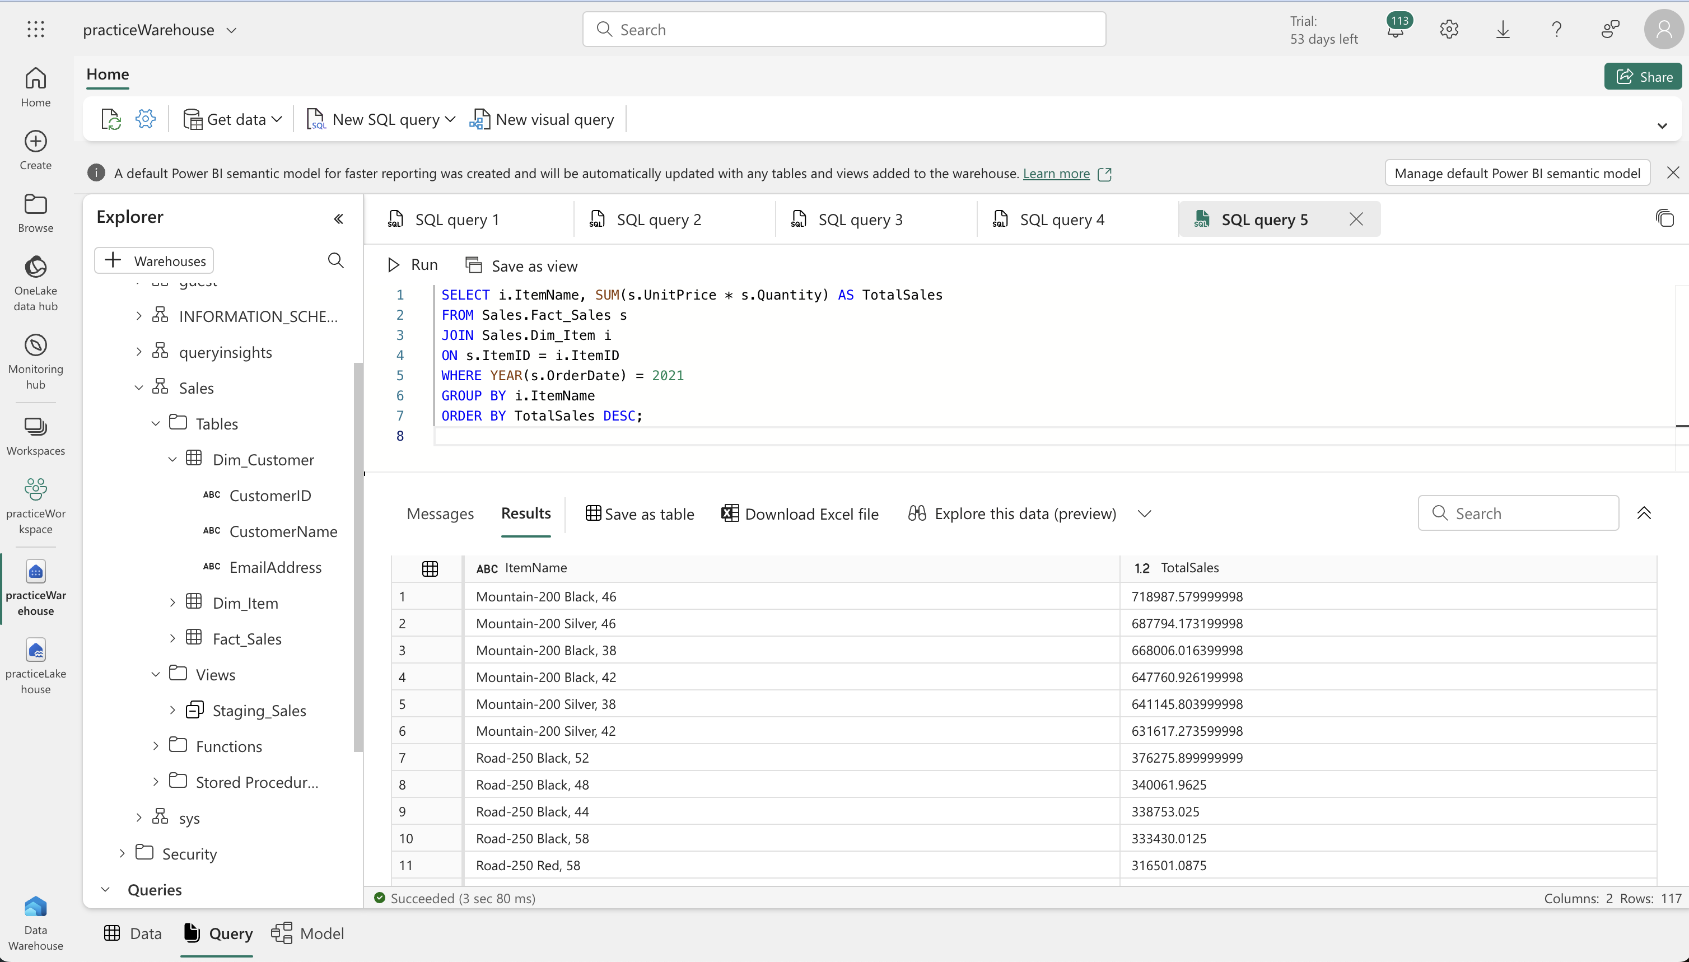The height and width of the screenshot is (962, 1689).
Task: Open the settings gear in the top bar
Action: coord(1449,29)
